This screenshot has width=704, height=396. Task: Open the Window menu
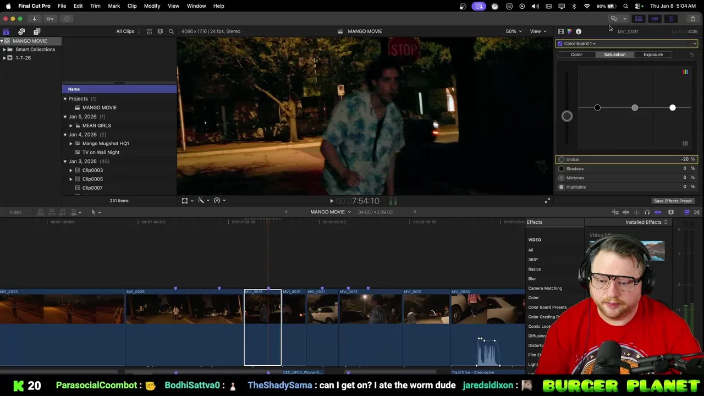196,6
